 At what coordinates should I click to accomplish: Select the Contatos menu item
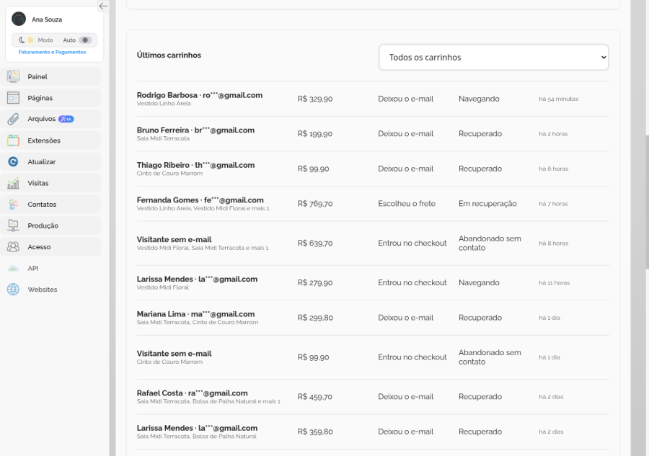pyautogui.click(x=51, y=205)
